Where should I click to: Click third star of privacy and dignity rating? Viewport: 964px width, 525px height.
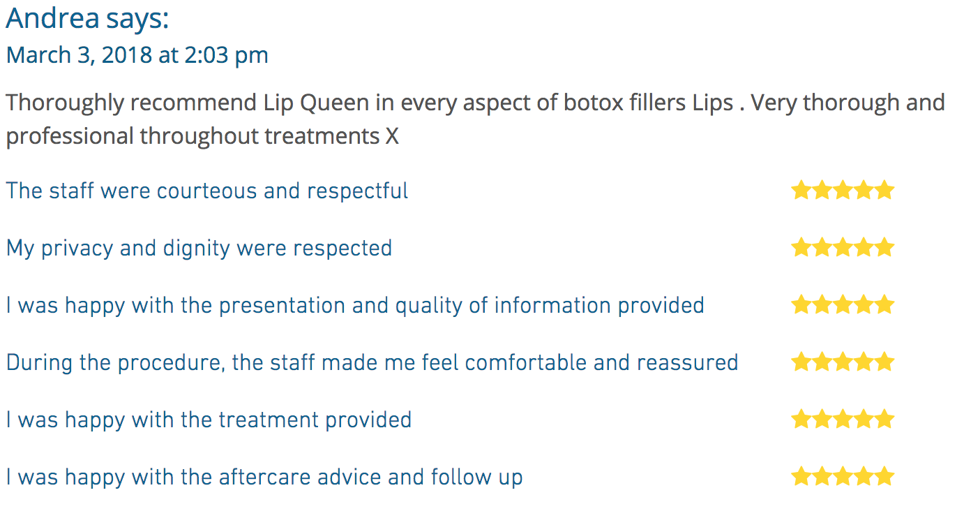click(x=843, y=247)
